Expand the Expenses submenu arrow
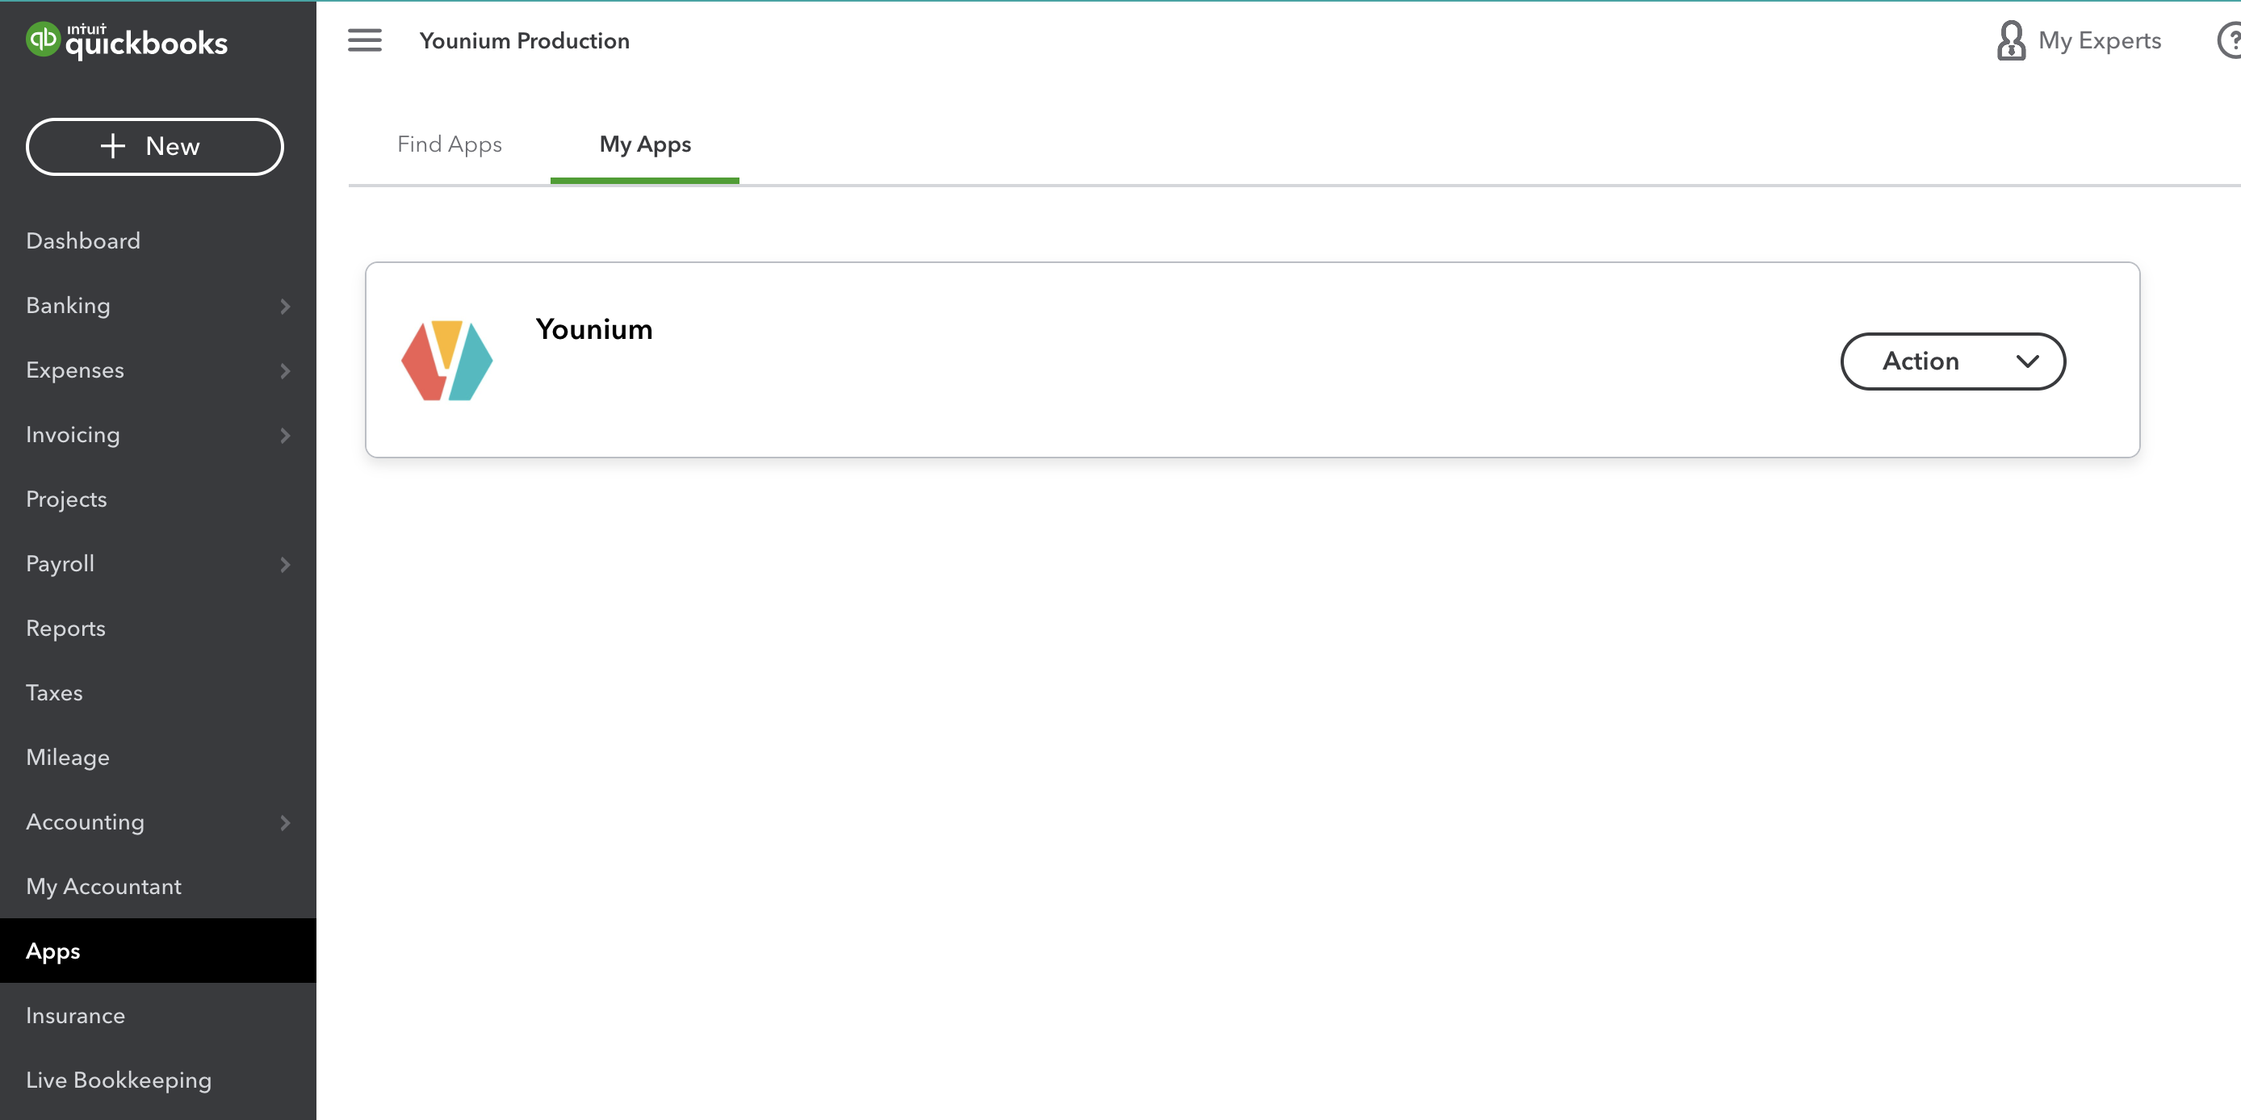Image resolution: width=2241 pixels, height=1120 pixels. [x=284, y=370]
